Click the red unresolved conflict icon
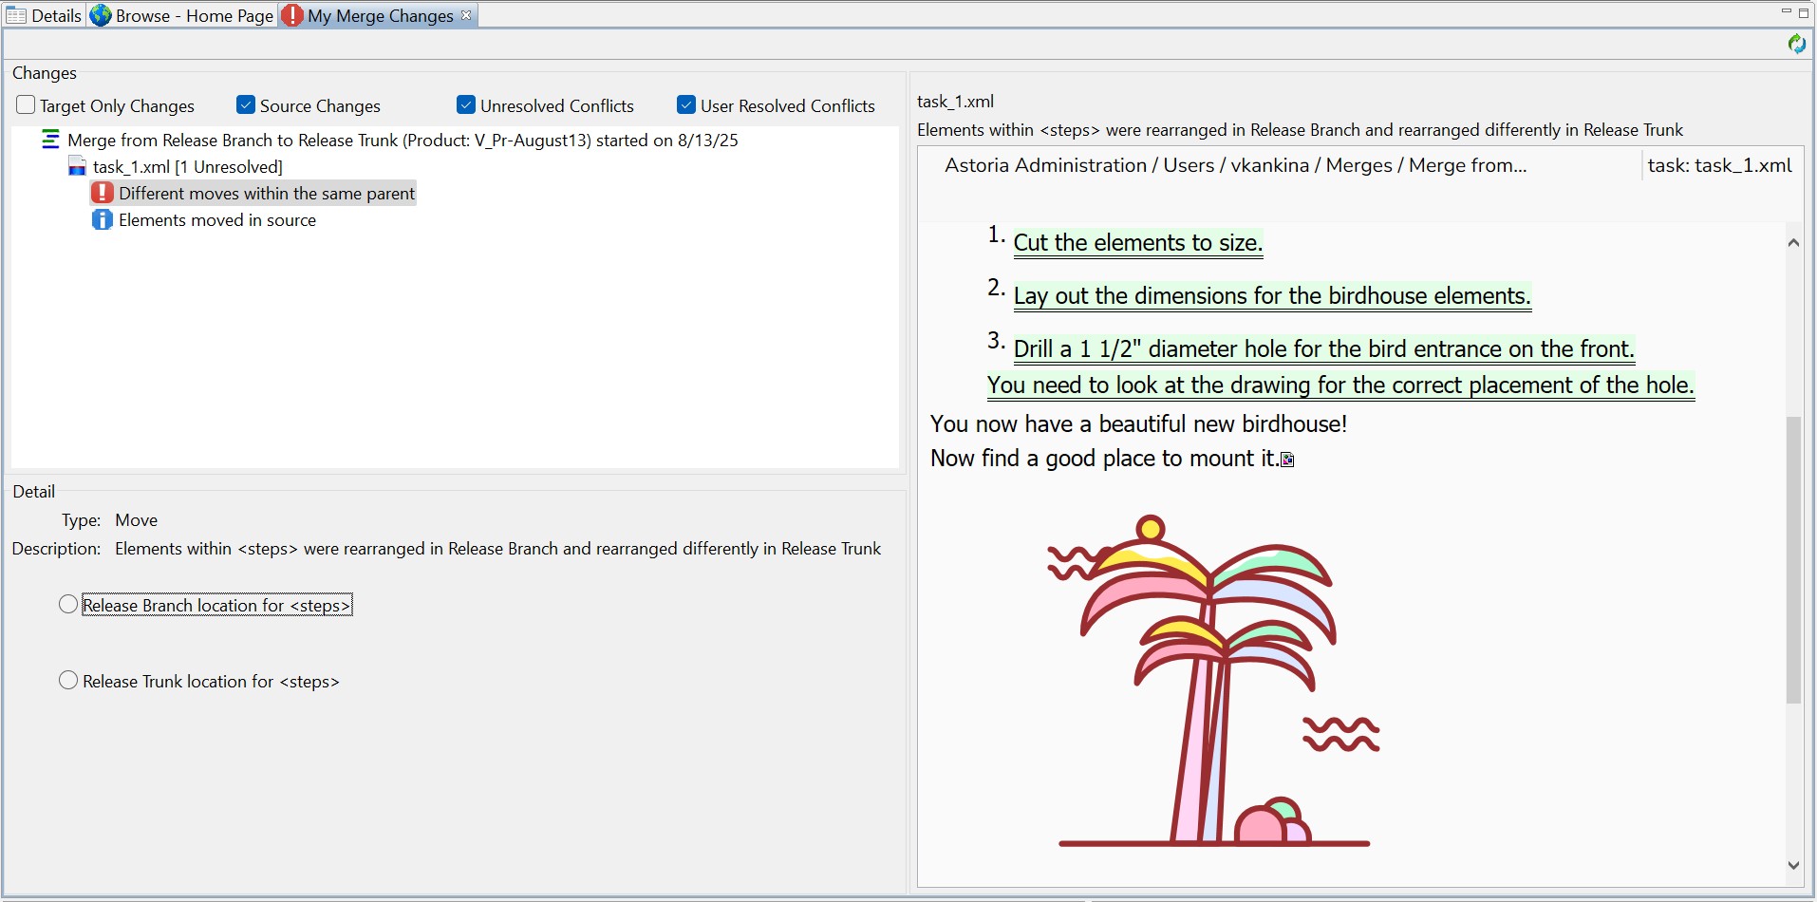 [x=102, y=193]
